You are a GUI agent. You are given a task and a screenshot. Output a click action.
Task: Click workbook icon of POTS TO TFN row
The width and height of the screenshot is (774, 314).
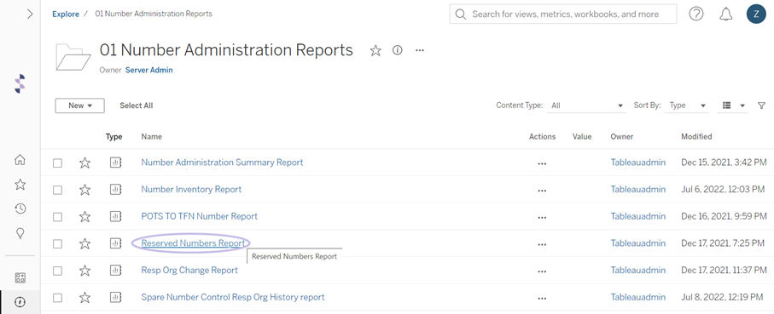point(115,216)
